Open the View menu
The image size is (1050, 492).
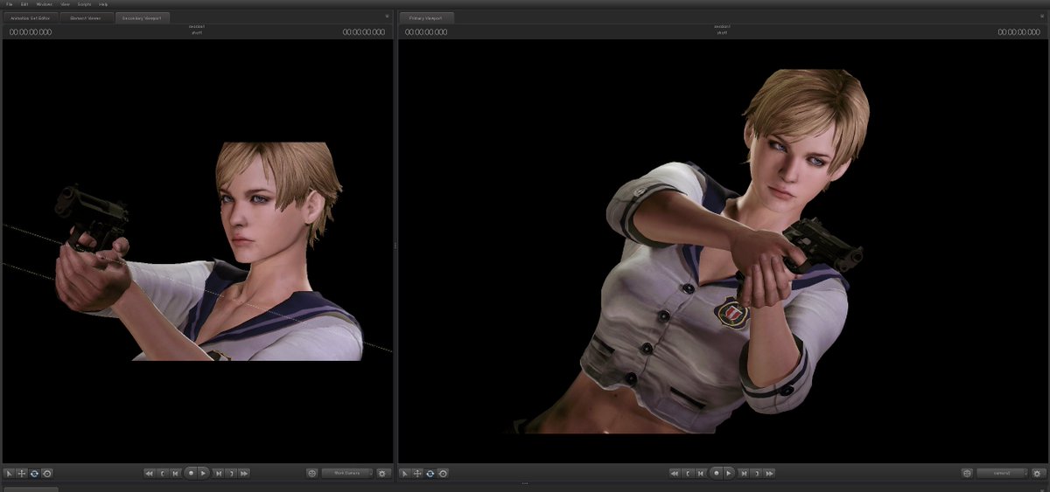click(x=65, y=4)
